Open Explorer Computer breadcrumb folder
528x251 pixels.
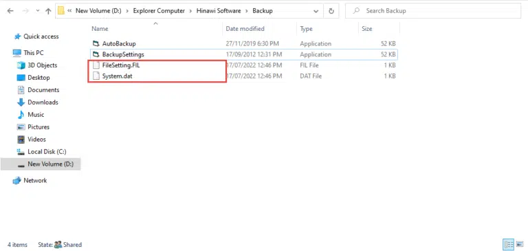[159, 11]
